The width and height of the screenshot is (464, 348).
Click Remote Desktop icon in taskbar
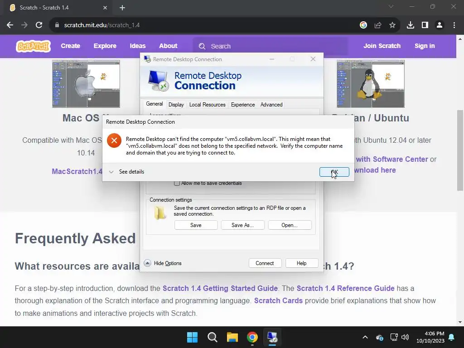272,337
